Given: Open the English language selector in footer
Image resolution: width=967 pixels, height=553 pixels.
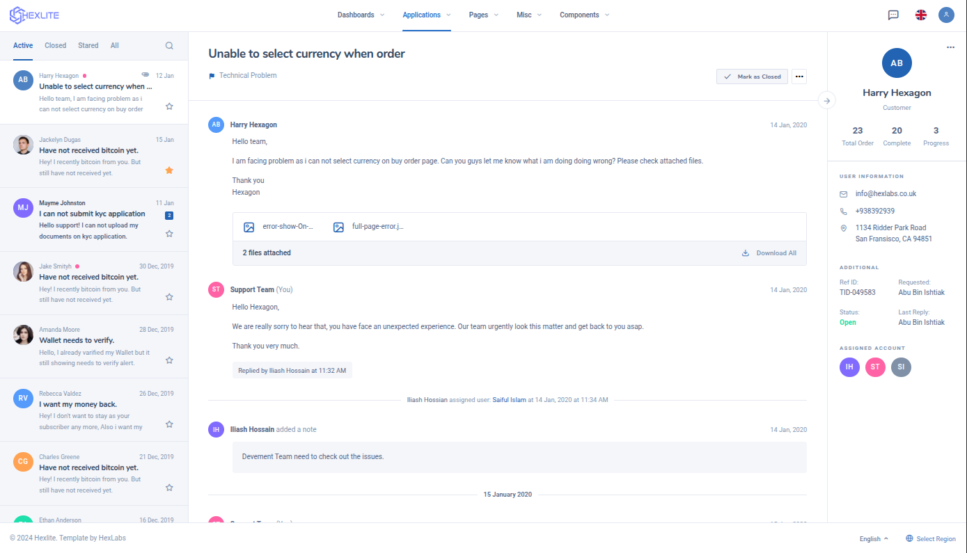Looking at the screenshot, I should (874, 539).
